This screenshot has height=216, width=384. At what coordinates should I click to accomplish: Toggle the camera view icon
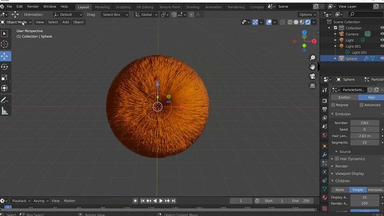pos(313,76)
